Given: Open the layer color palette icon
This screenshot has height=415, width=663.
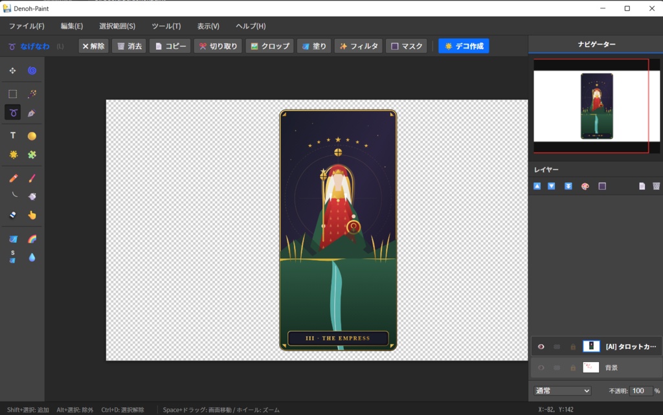Looking at the screenshot, I should (x=585, y=186).
